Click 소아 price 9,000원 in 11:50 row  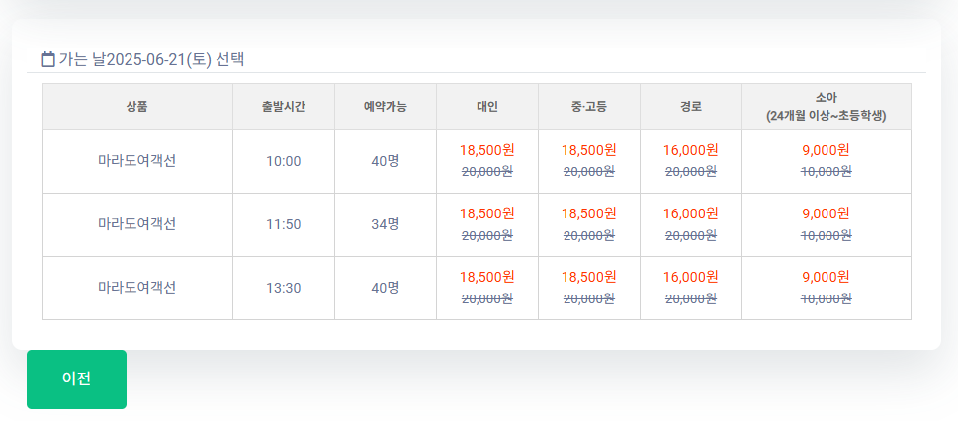tap(827, 213)
